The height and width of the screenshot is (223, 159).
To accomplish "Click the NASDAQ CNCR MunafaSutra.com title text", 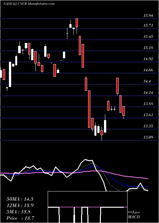I will click(x=29, y=4).
